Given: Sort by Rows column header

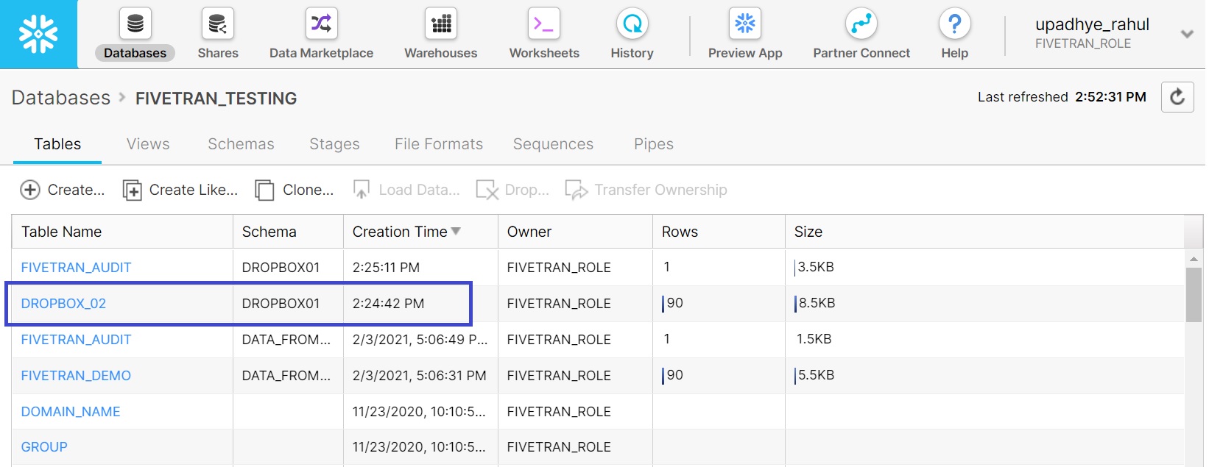Looking at the screenshot, I should (x=719, y=232).
